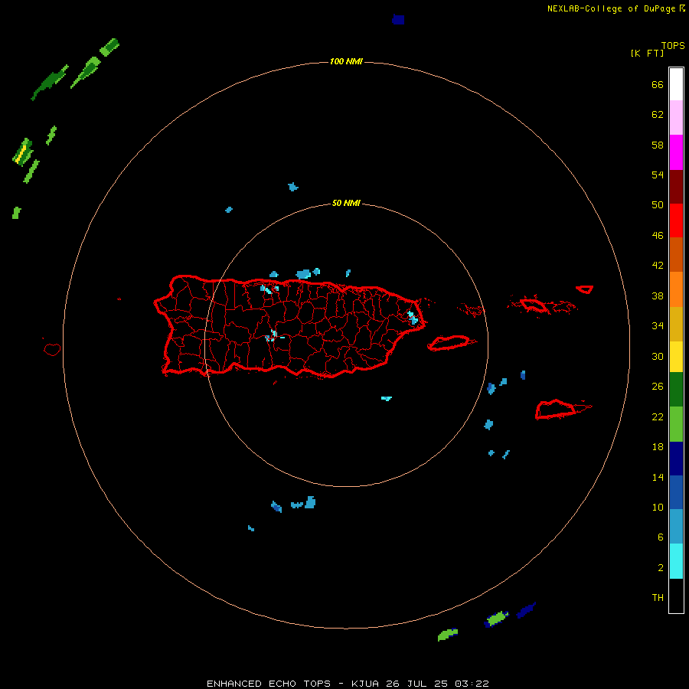Image resolution: width=689 pixels, height=689 pixels.
Task: Click the bright red legend swatch
Action: 676,220
